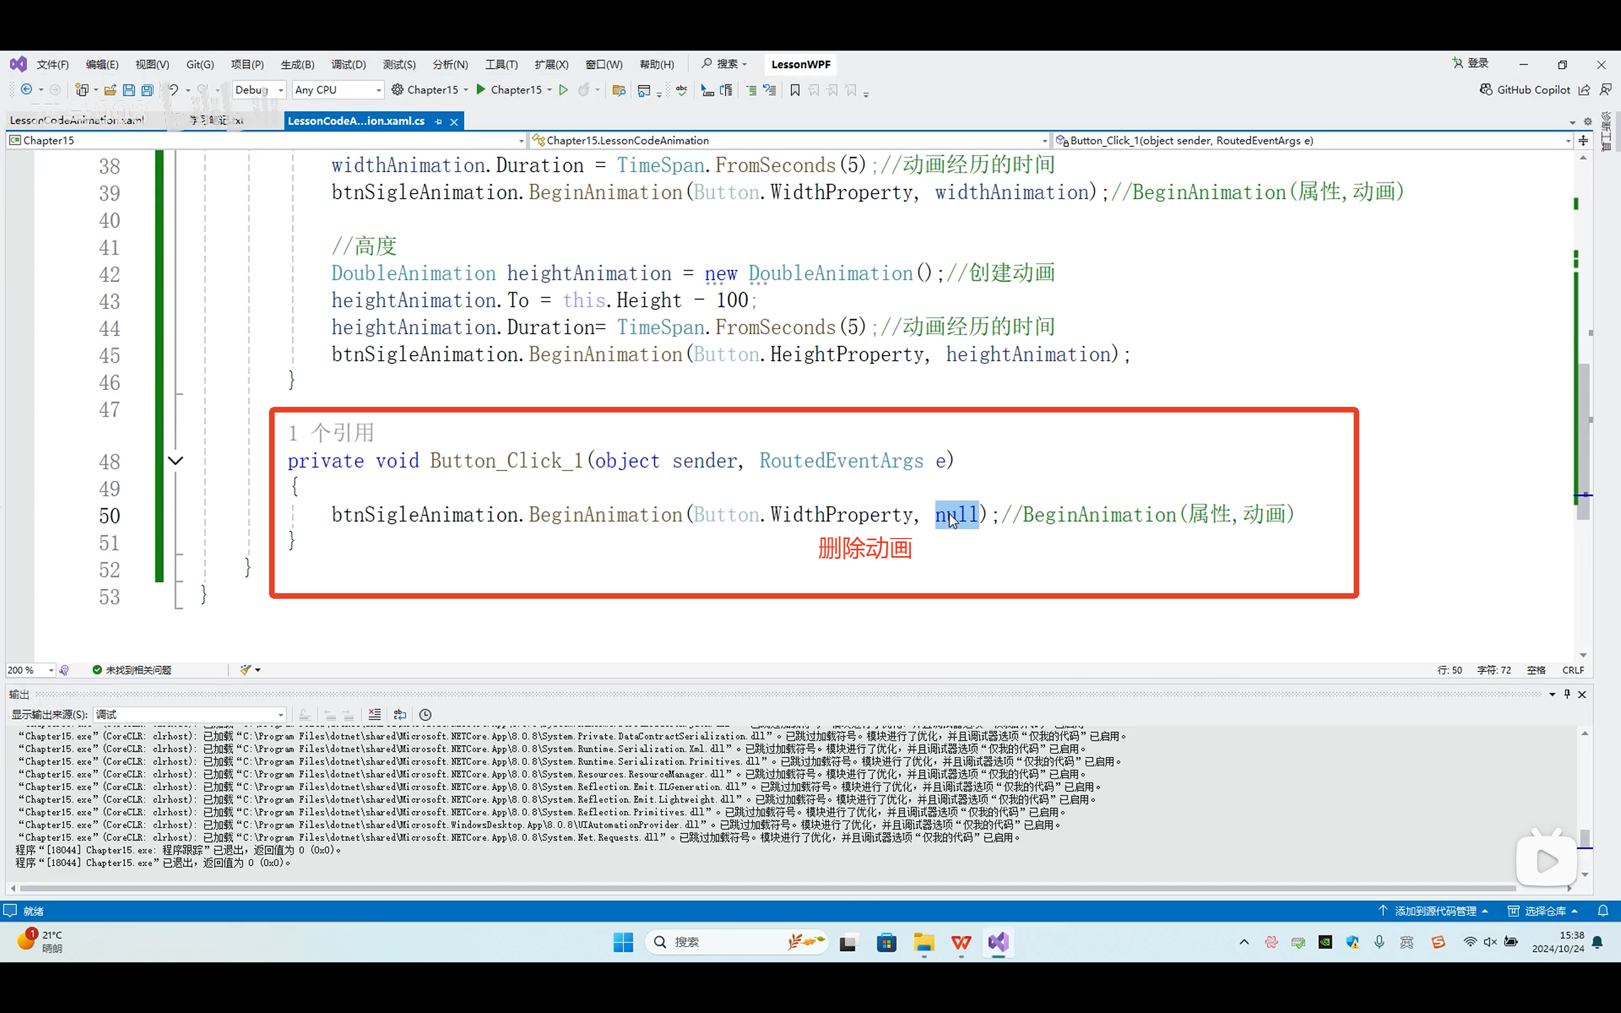1621x1013 pixels.
Task: Open the Any CPU platform dropdown
Action: [338, 90]
